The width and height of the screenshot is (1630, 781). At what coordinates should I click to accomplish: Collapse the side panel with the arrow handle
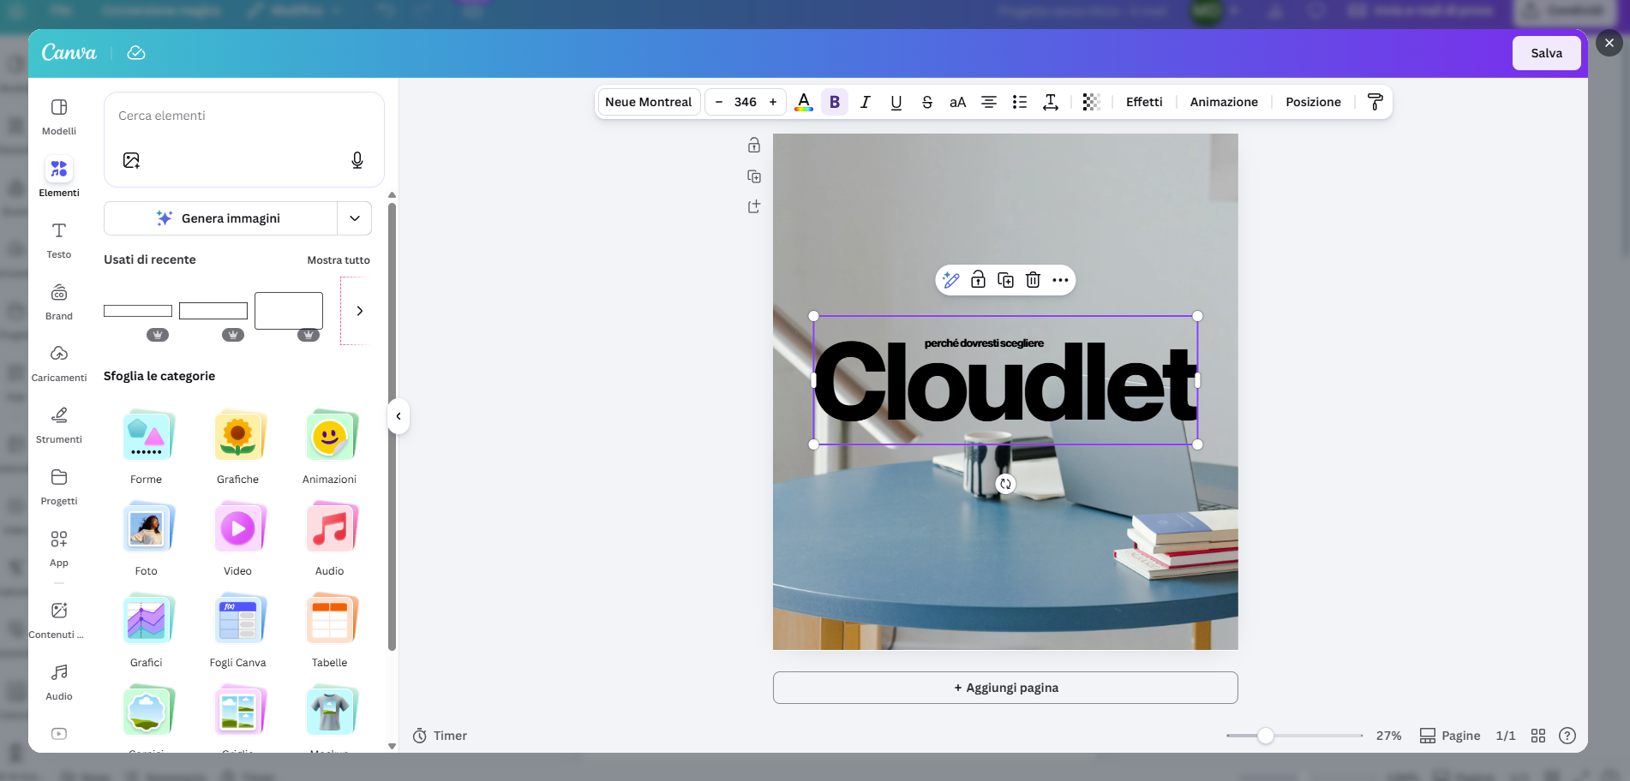point(399,416)
